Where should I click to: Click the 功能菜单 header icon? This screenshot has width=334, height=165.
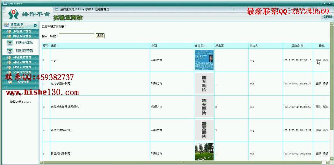pos(7,25)
